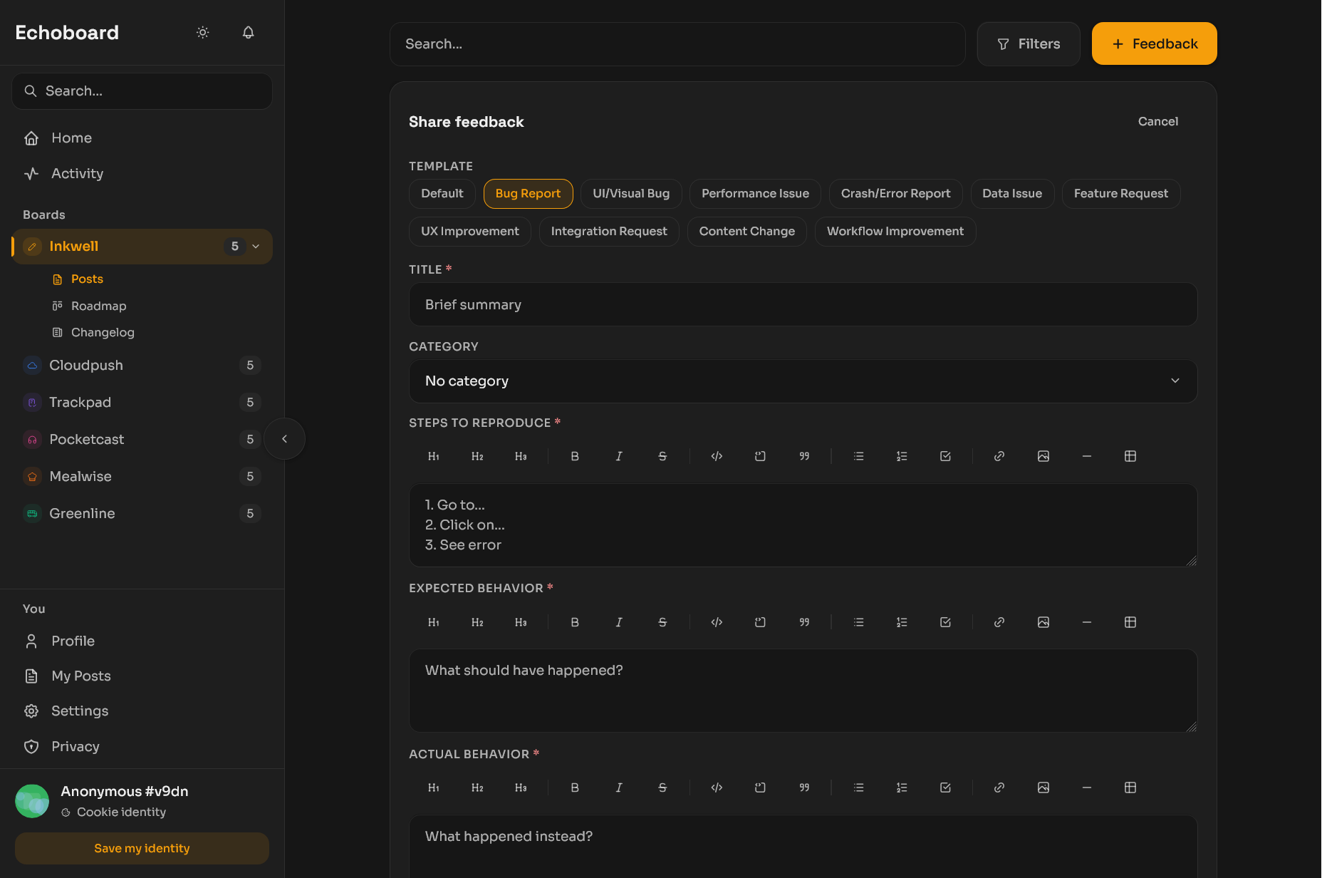This screenshot has height=878, width=1322.
Task: Click the Save my identity button
Action: 142,848
